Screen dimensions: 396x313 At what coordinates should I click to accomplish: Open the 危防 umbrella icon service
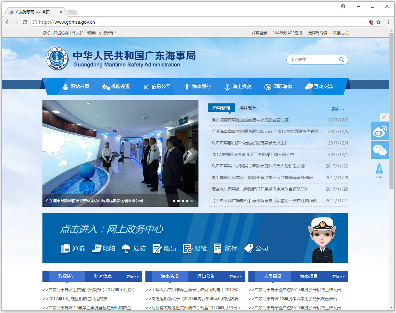tap(134, 248)
